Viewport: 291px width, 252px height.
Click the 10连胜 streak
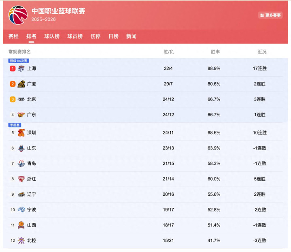pyautogui.click(x=260, y=133)
